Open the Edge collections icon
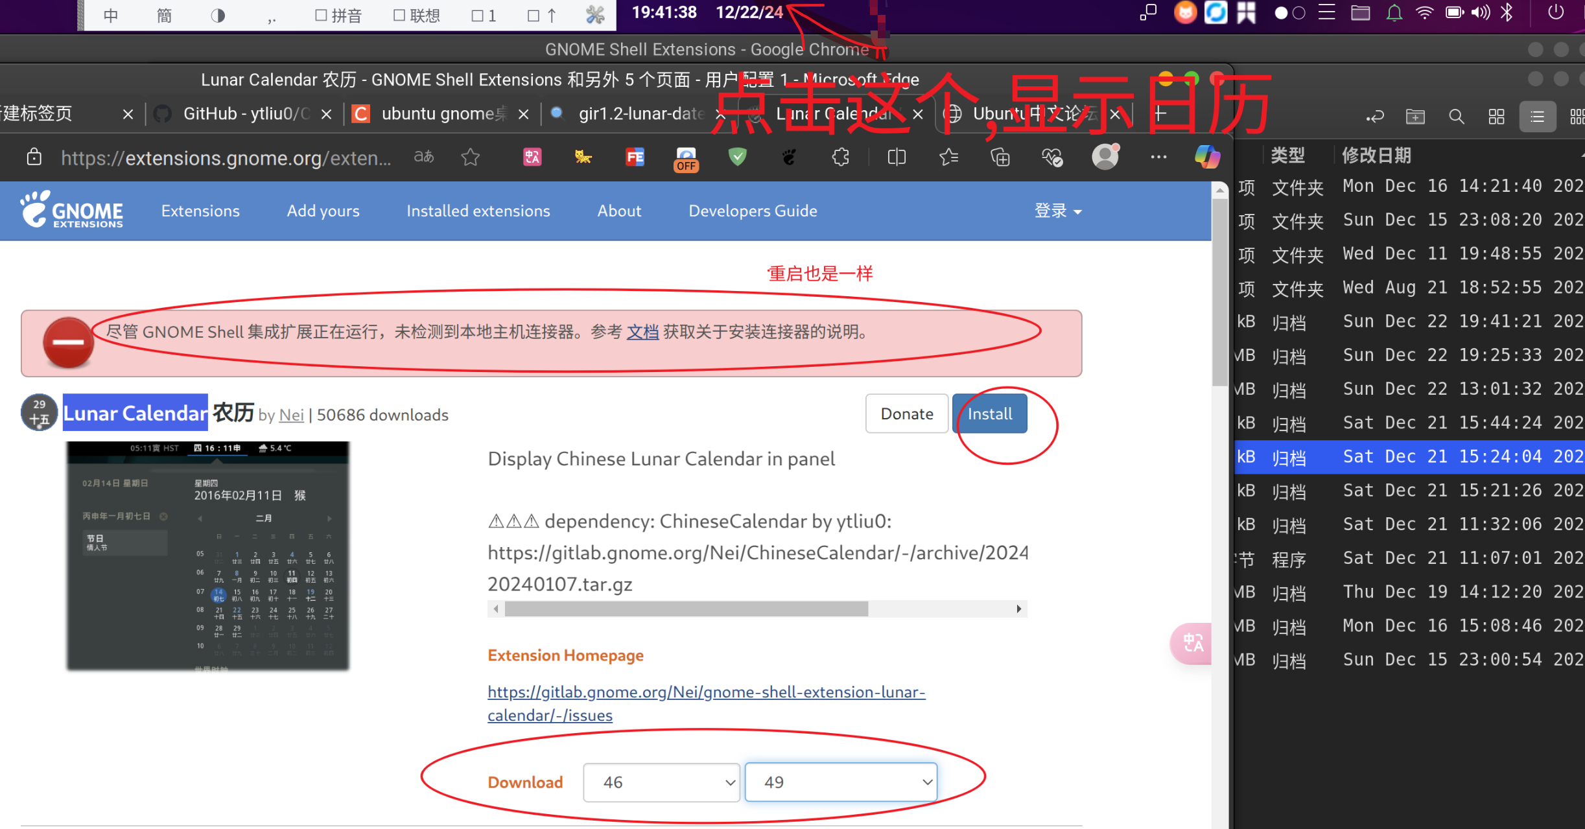Viewport: 1585px width, 829px height. 1000,157
